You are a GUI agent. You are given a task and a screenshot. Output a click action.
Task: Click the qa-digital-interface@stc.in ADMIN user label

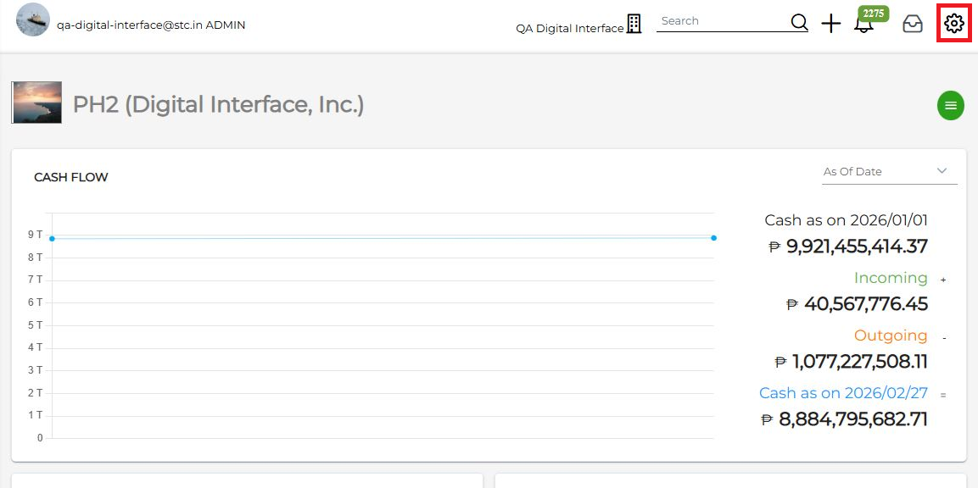coord(151,25)
